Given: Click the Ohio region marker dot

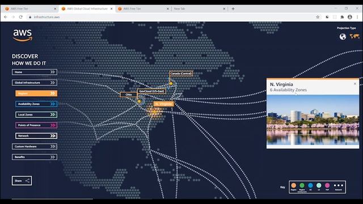Looking at the screenshot, I should [139, 101].
